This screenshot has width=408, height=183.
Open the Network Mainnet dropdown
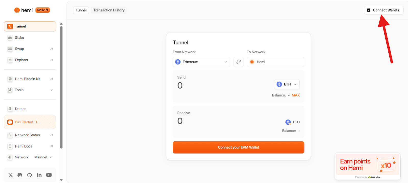(43, 157)
